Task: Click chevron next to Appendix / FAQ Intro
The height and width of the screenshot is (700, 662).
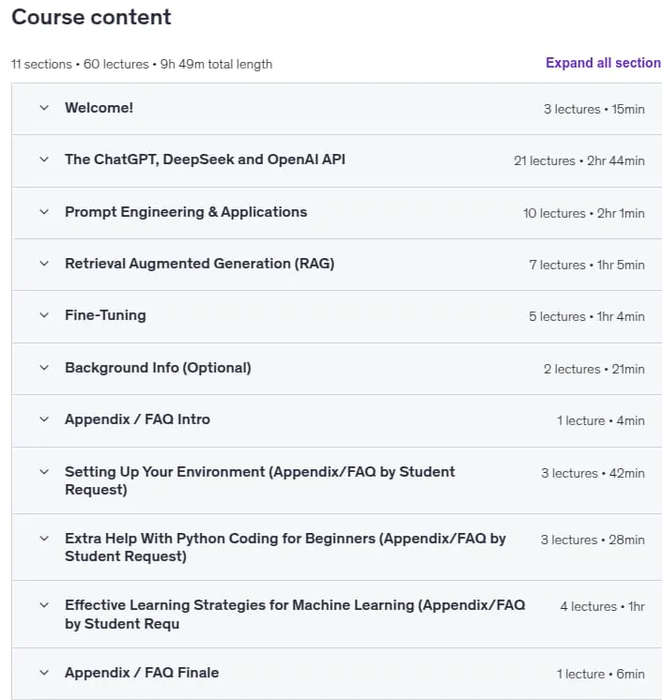Action: pyautogui.click(x=44, y=419)
